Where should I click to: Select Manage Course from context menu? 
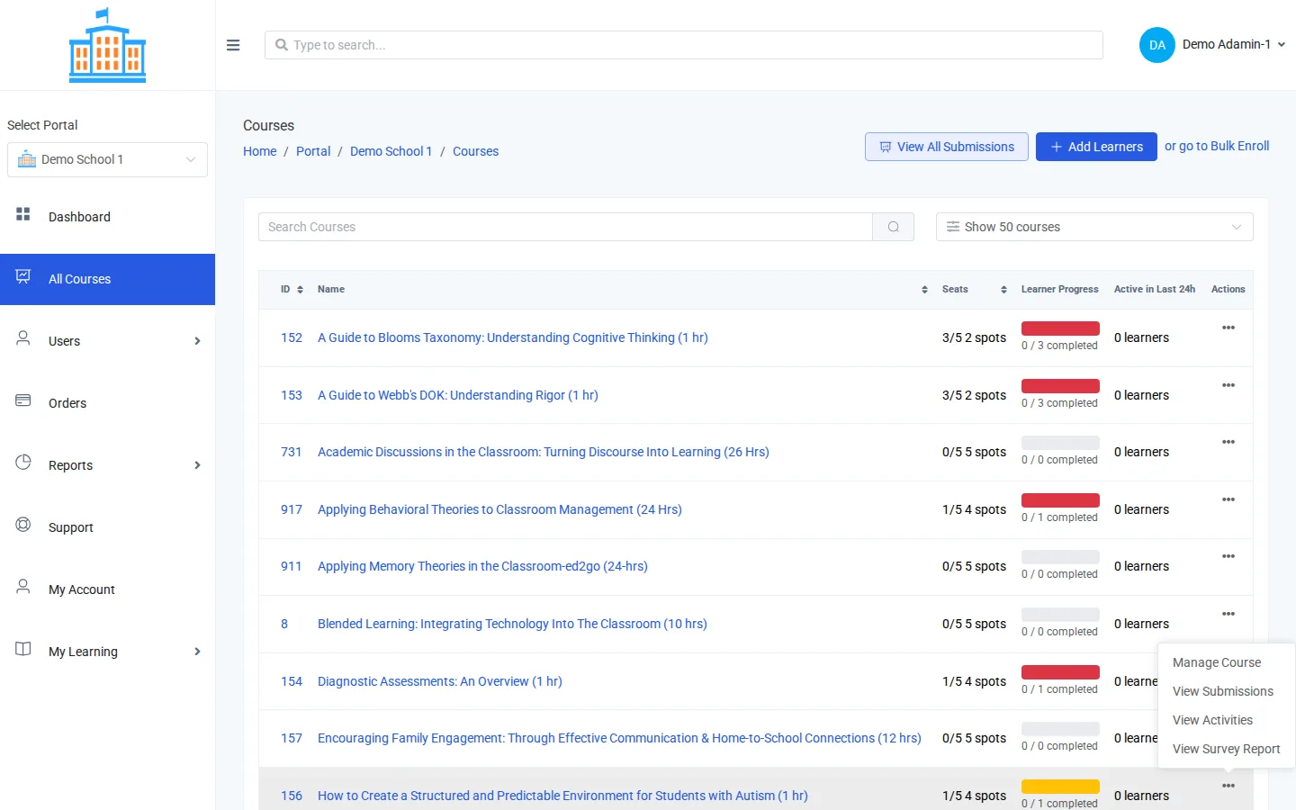pos(1217,662)
